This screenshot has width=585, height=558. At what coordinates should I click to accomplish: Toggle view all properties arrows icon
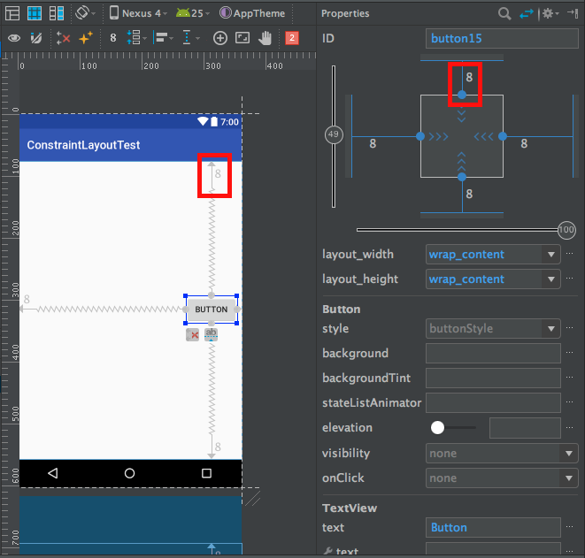(x=527, y=14)
